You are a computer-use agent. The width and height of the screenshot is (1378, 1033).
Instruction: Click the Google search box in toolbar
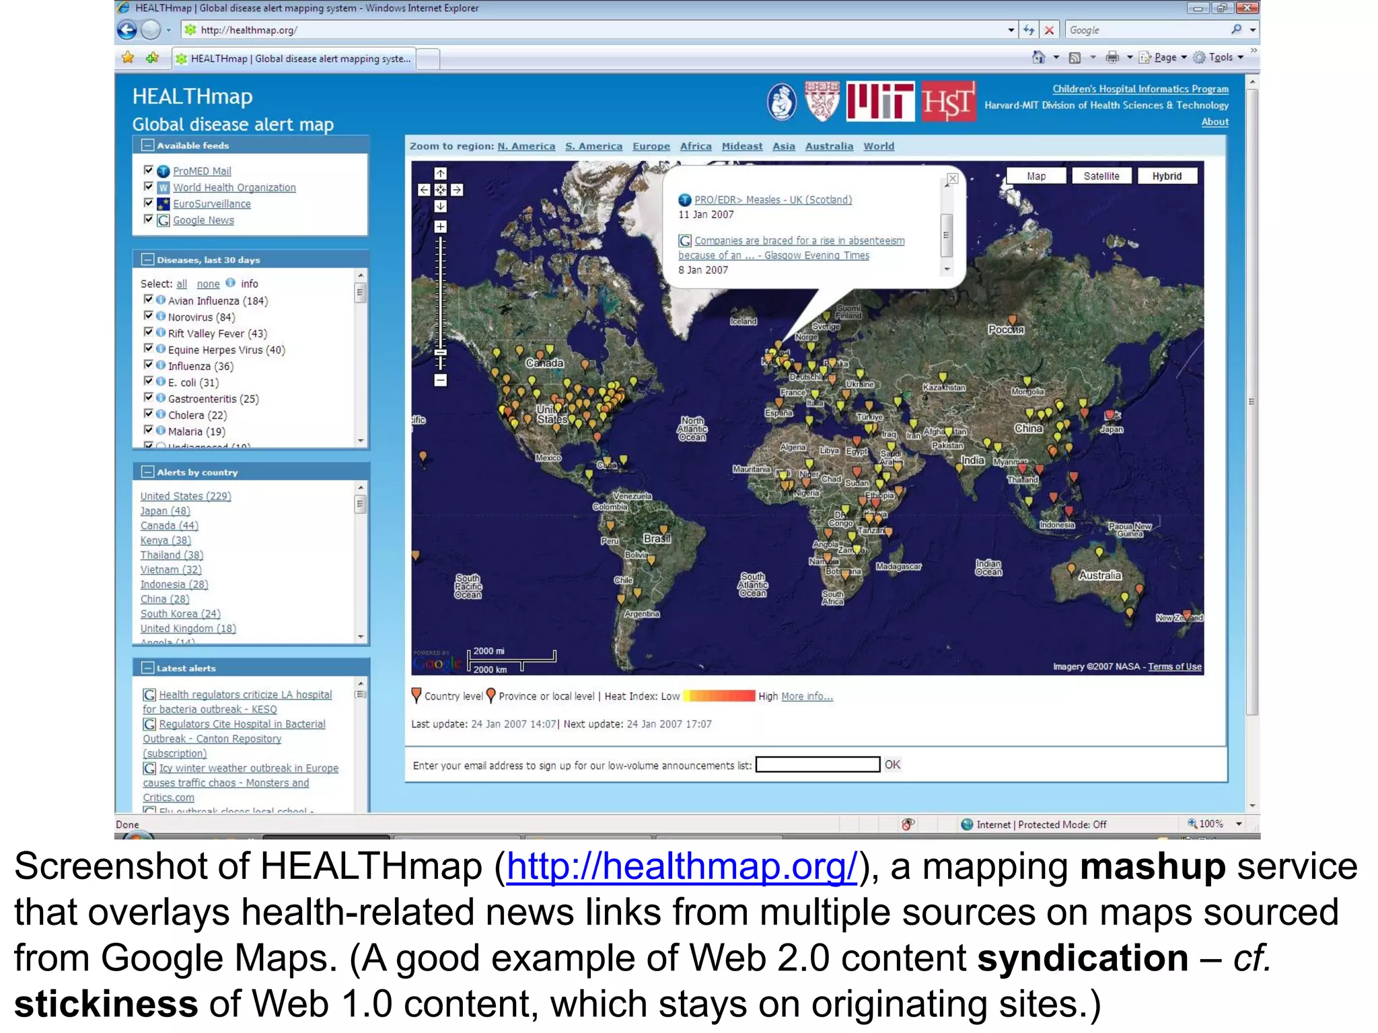pyautogui.click(x=1147, y=30)
